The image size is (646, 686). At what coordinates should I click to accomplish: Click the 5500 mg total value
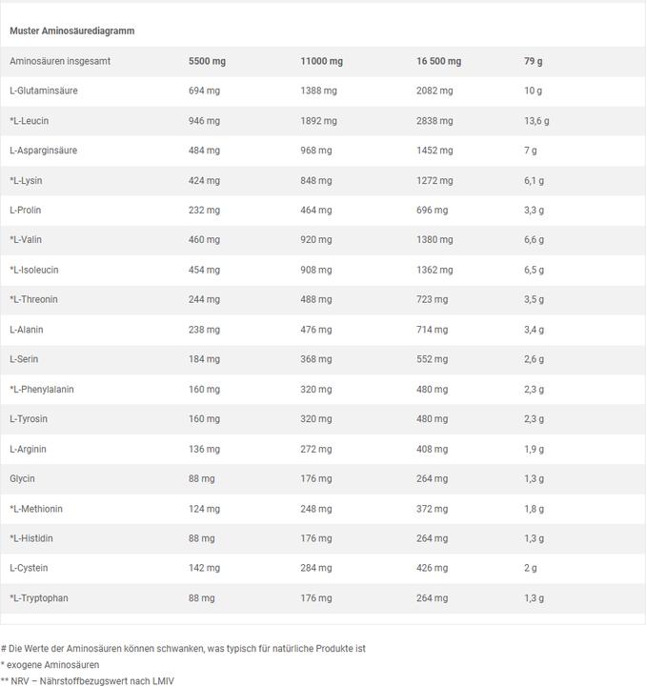tap(207, 61)
